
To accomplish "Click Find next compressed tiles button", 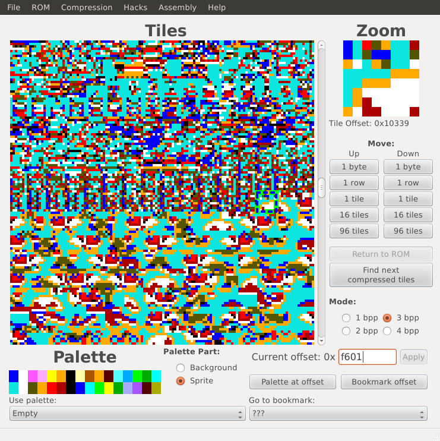I will pos(381,275).
